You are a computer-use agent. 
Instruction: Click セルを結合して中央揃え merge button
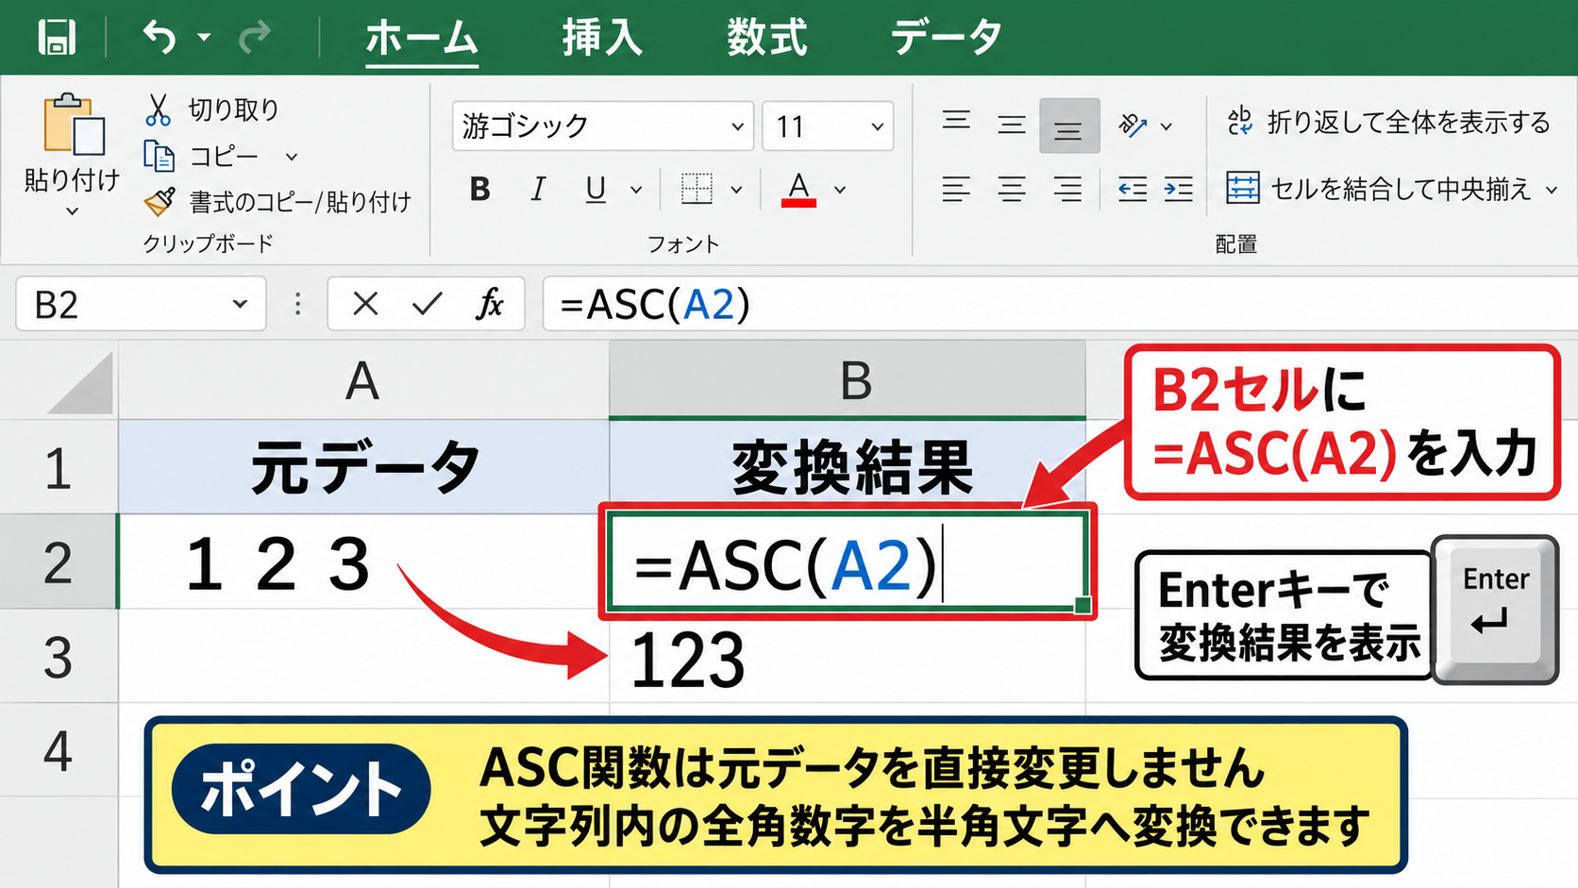[x=1378, y=189]
